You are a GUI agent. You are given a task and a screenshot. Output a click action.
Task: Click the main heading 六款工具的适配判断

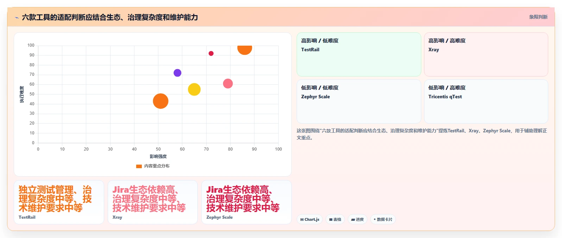[110, 17]
